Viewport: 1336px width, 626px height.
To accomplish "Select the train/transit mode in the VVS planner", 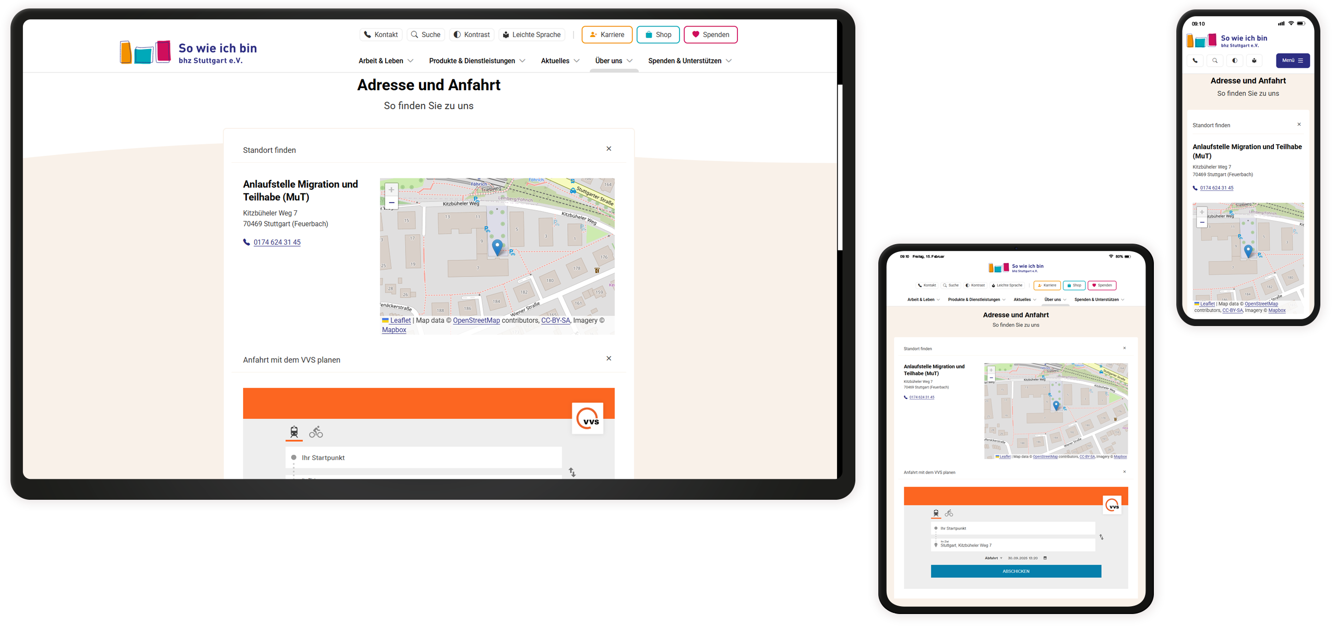I will click(294, 432).
